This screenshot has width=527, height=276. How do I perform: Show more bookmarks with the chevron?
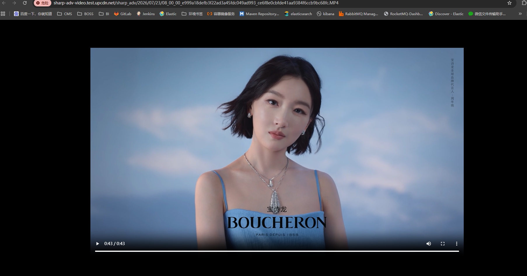(x=520, y=14)
